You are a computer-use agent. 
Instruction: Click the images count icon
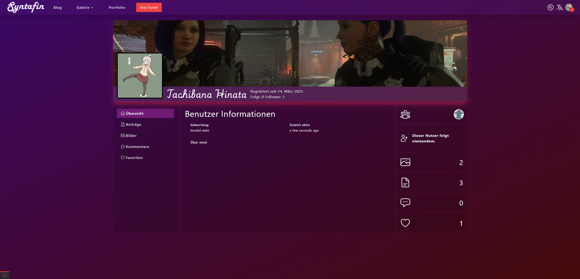[x=405, y=162]
